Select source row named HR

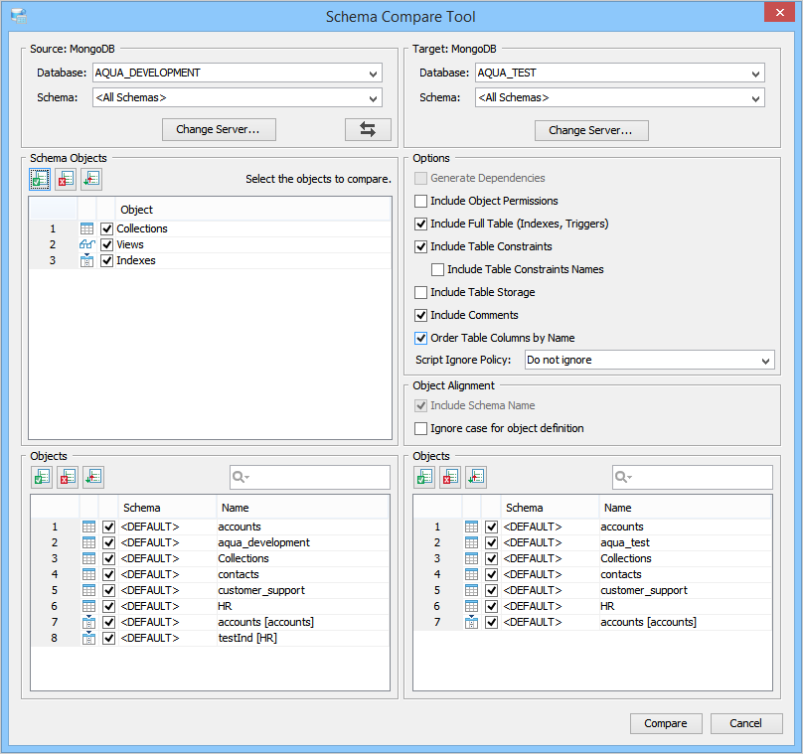click(x=210, y=606)
